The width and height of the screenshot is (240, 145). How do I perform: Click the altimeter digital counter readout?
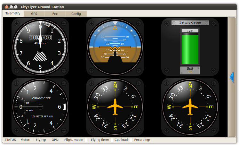click(40, 38)
